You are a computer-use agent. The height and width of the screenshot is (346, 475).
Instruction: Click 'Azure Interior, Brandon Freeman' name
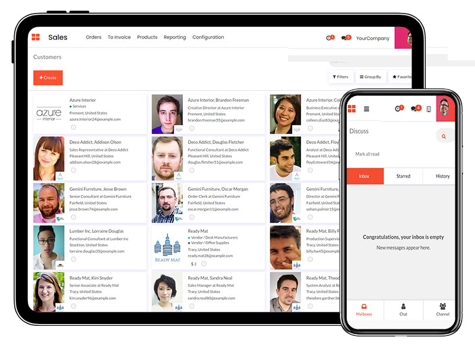coord(218,100)
